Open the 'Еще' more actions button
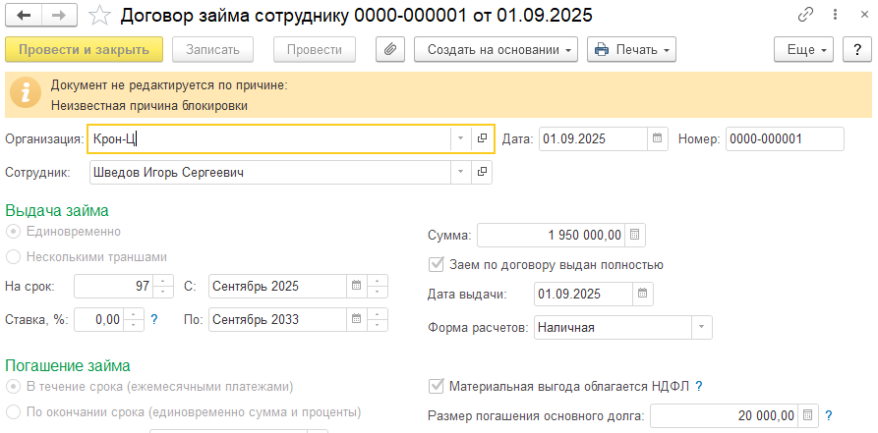The image size is (878, 433). tap(803, 49)
